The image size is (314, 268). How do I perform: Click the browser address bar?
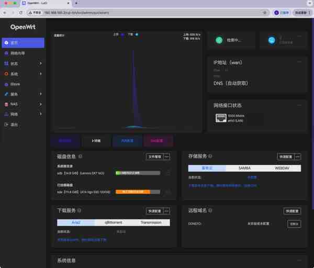tap(147, 13)
